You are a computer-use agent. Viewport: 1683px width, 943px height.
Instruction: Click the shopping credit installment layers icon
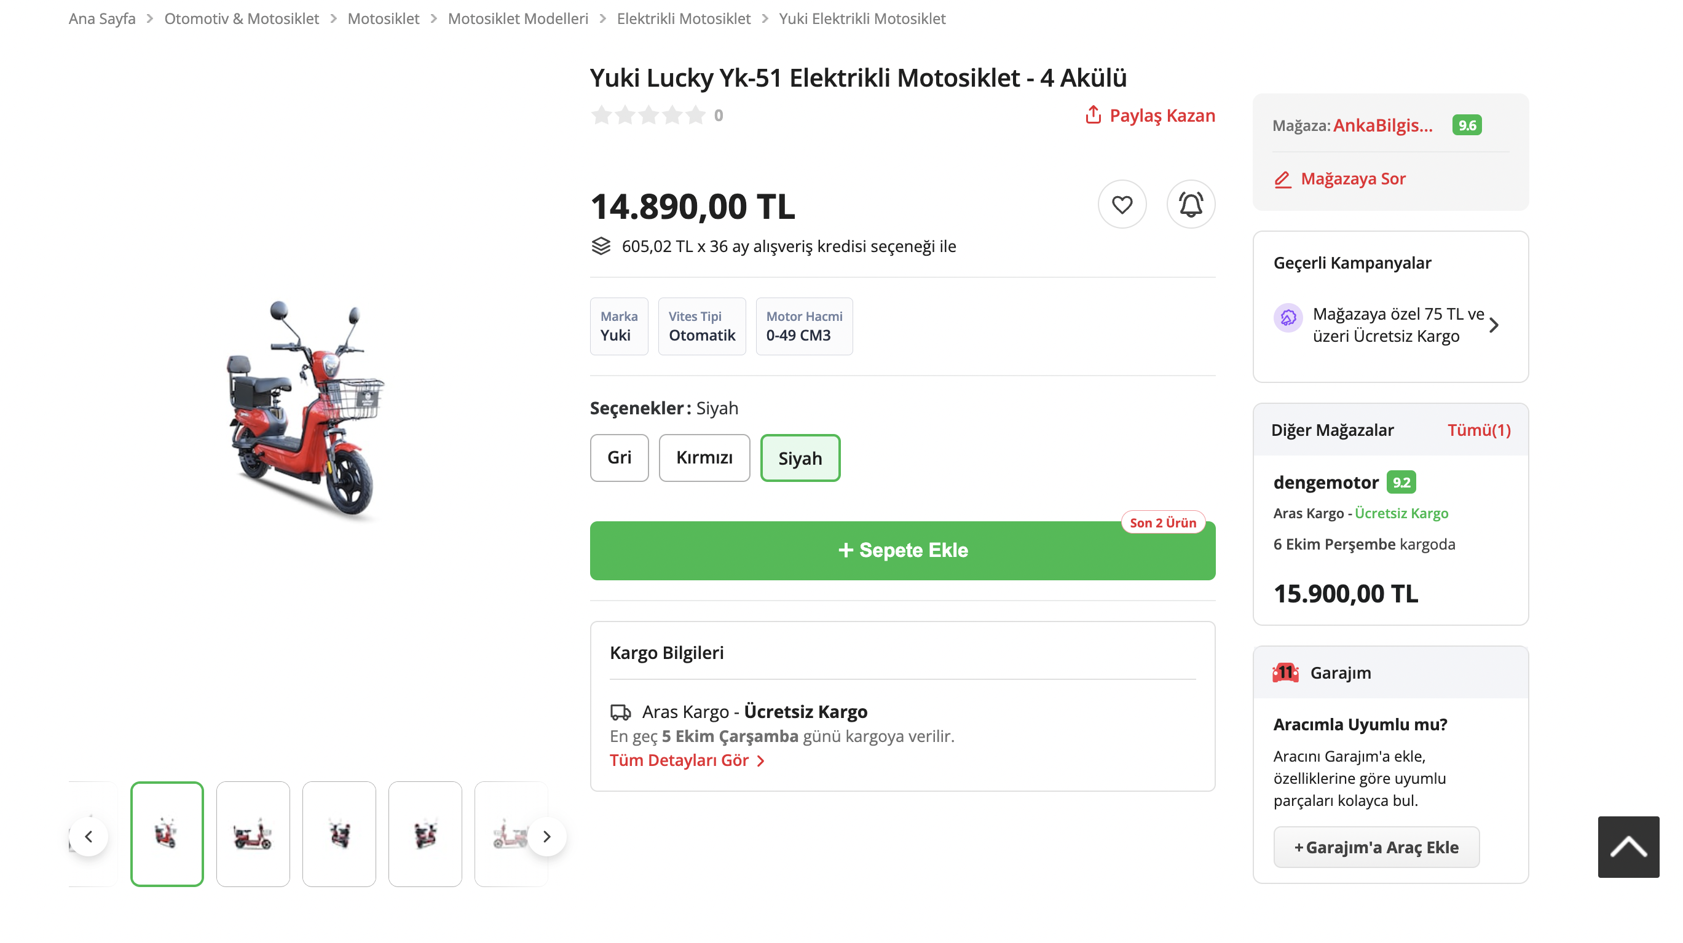[602, 247]
